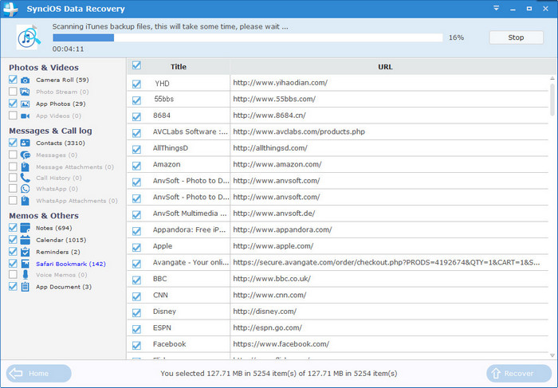Sort by the Title column header
This screenshot has width=558, height=388.
179,67
